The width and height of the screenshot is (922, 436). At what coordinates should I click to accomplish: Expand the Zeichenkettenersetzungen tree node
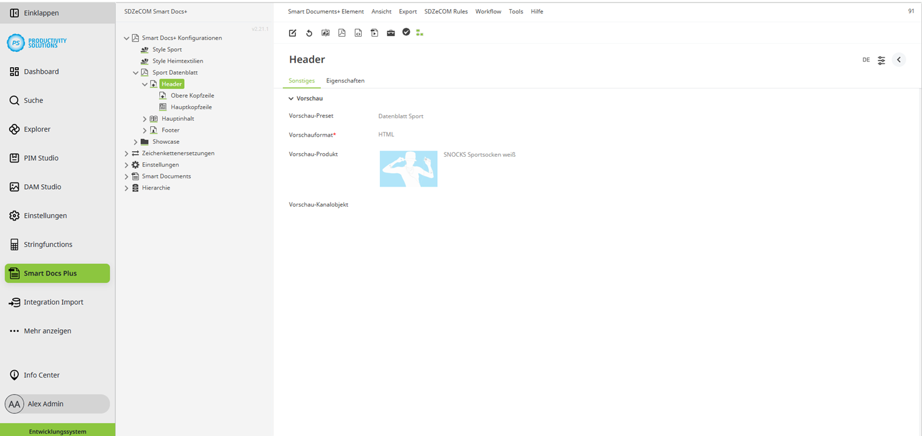pyautogui.click(x=126, y=154)
